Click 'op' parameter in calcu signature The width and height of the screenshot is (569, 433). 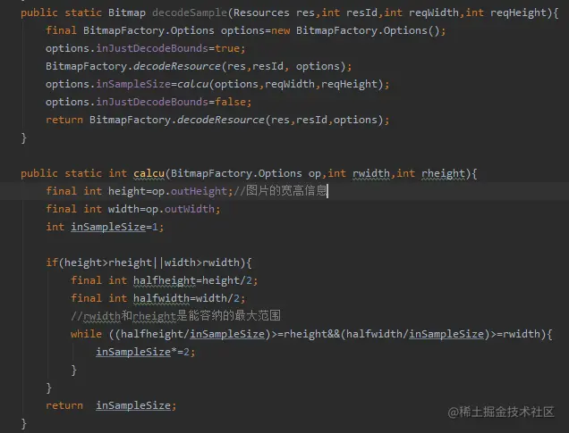[x=315, y=173]
